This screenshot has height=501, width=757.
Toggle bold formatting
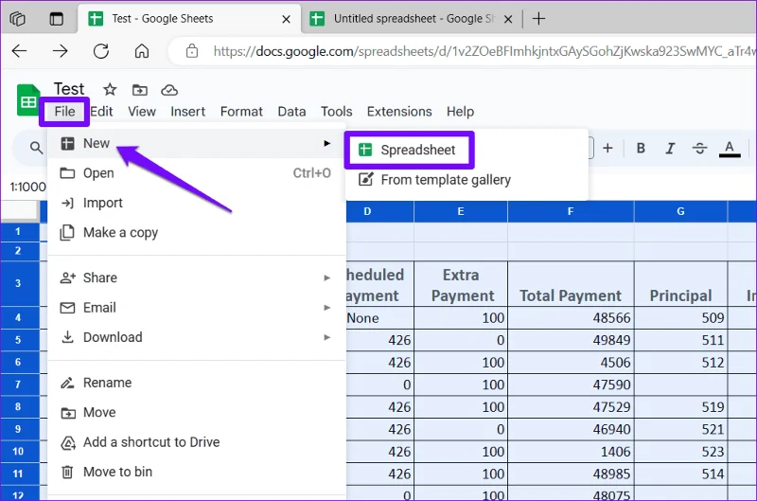pyautogui.click(x=641, y=149)
